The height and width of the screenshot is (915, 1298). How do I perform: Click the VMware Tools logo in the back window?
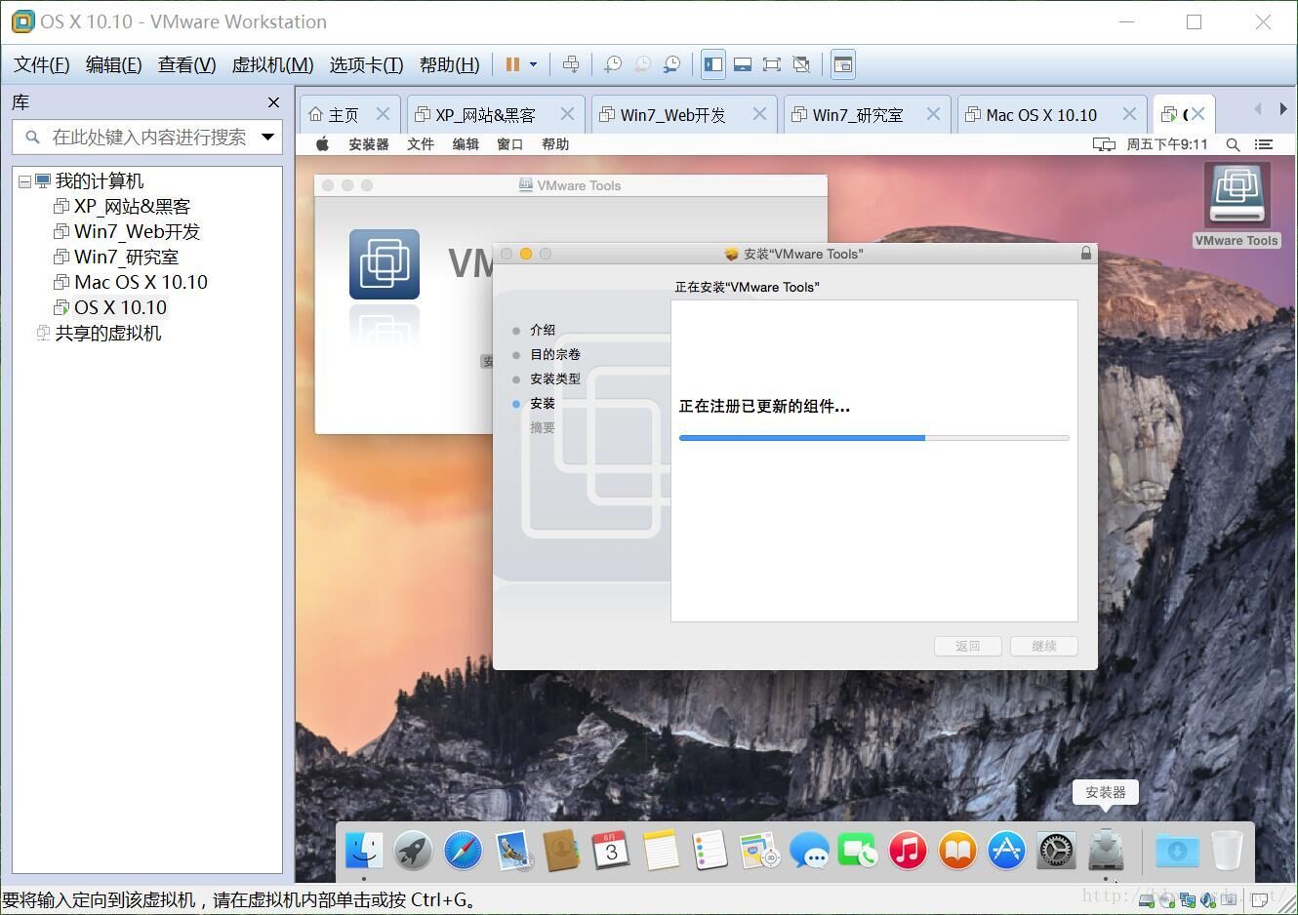(385, 264)
